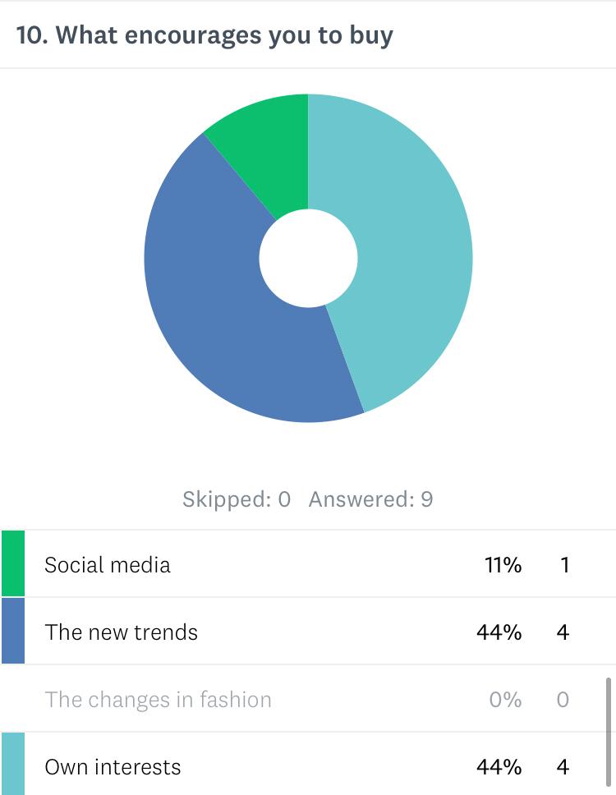Select the Social media legend label
The image size is (616, 795).
(x=108, y=565)
